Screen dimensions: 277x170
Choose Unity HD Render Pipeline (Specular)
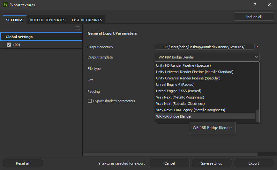point(205,65)
